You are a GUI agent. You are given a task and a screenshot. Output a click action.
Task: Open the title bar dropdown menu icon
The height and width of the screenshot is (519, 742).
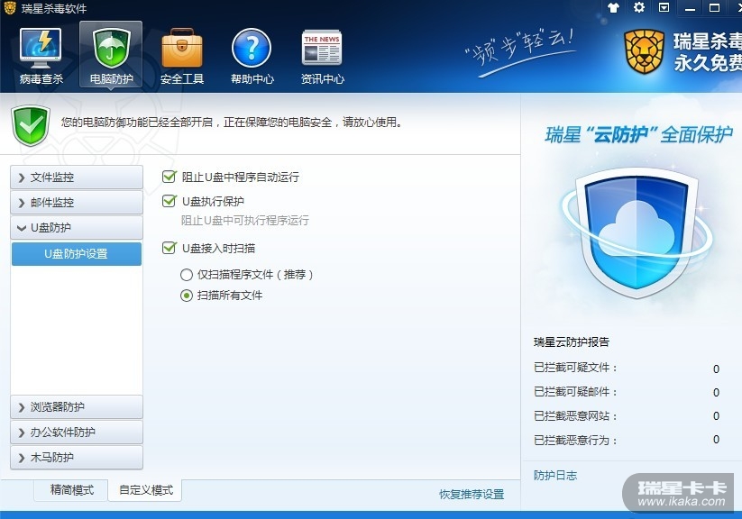click(664, 7)
